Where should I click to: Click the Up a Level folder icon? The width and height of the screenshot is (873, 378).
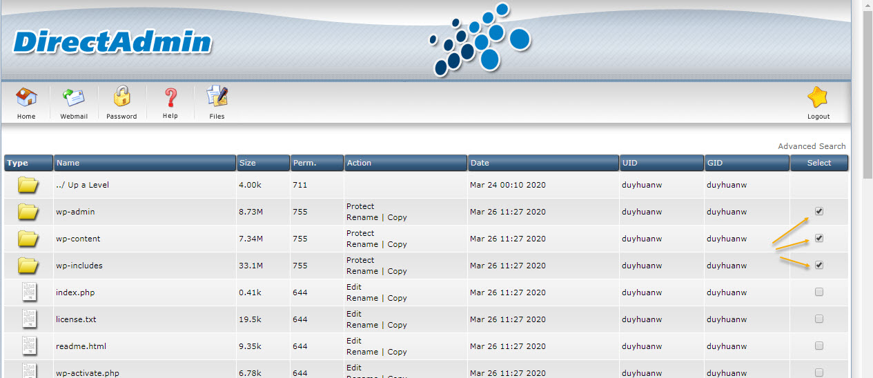point(28,185)
